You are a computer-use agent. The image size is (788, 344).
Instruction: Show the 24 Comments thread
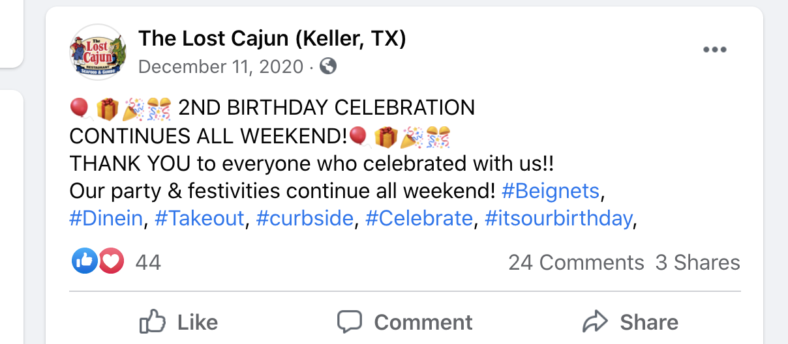pyautogui.click(x=576, y=263)
